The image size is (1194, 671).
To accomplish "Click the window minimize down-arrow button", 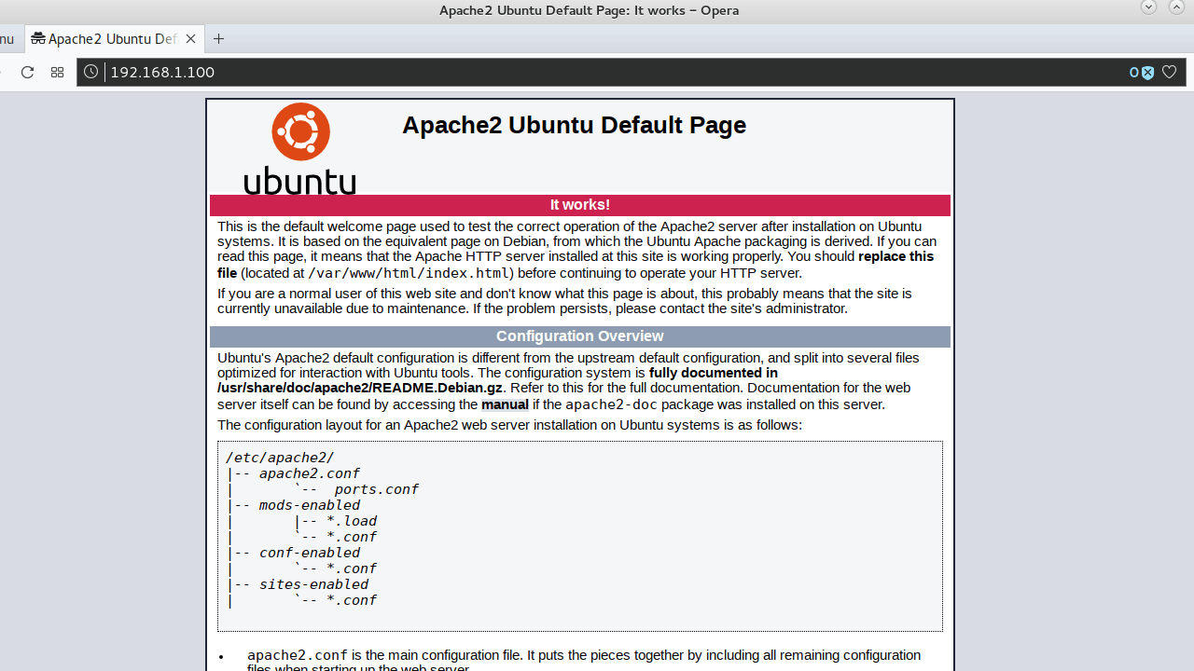I will (1148, 7).
